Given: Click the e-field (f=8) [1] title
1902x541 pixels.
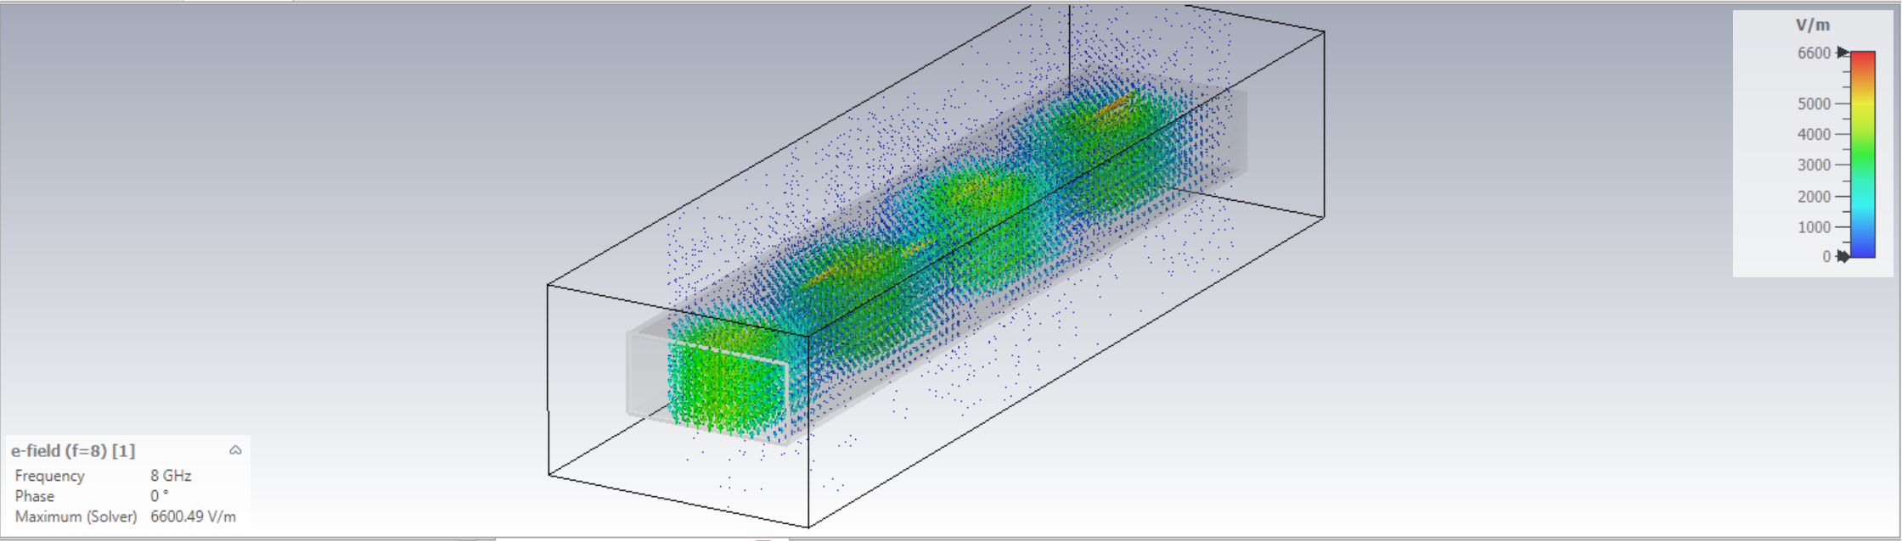Looking at the screenshot, I should [73, 451].
